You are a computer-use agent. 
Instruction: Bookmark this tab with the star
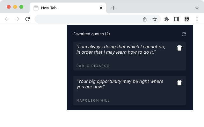155,19
